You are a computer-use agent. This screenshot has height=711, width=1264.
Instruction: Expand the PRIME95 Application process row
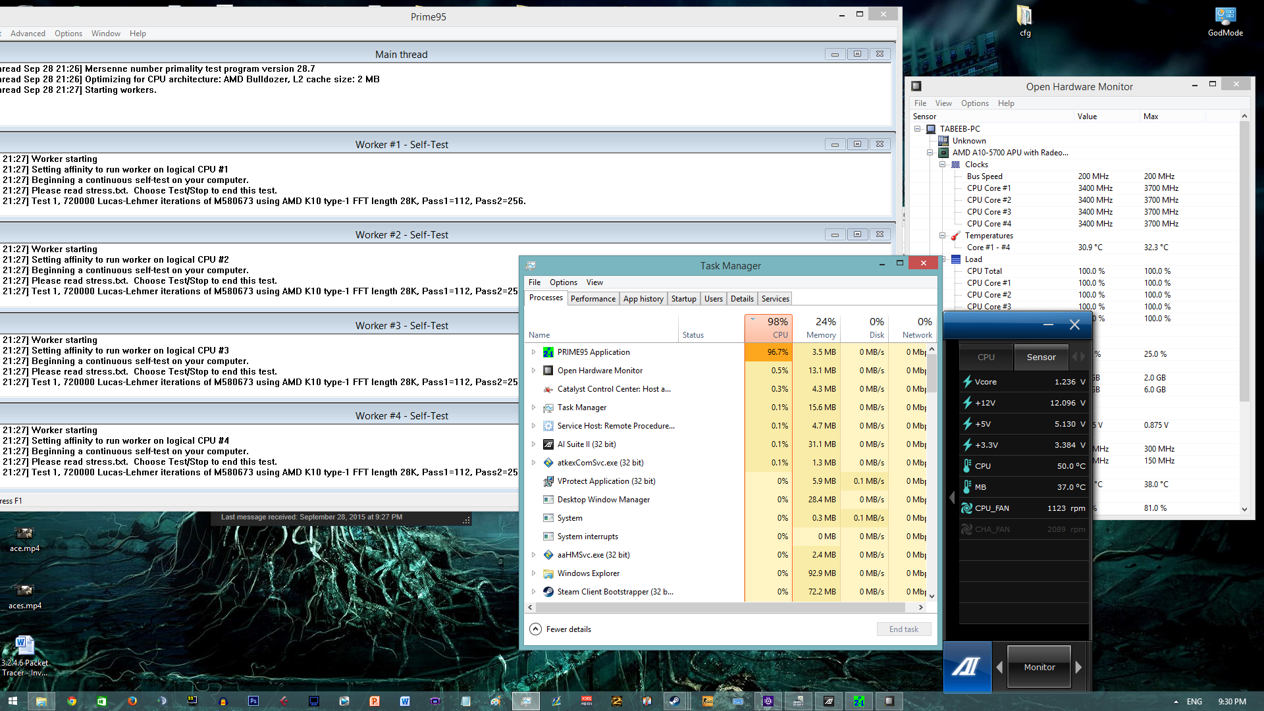pyautogui.click(x=533, y=352)
